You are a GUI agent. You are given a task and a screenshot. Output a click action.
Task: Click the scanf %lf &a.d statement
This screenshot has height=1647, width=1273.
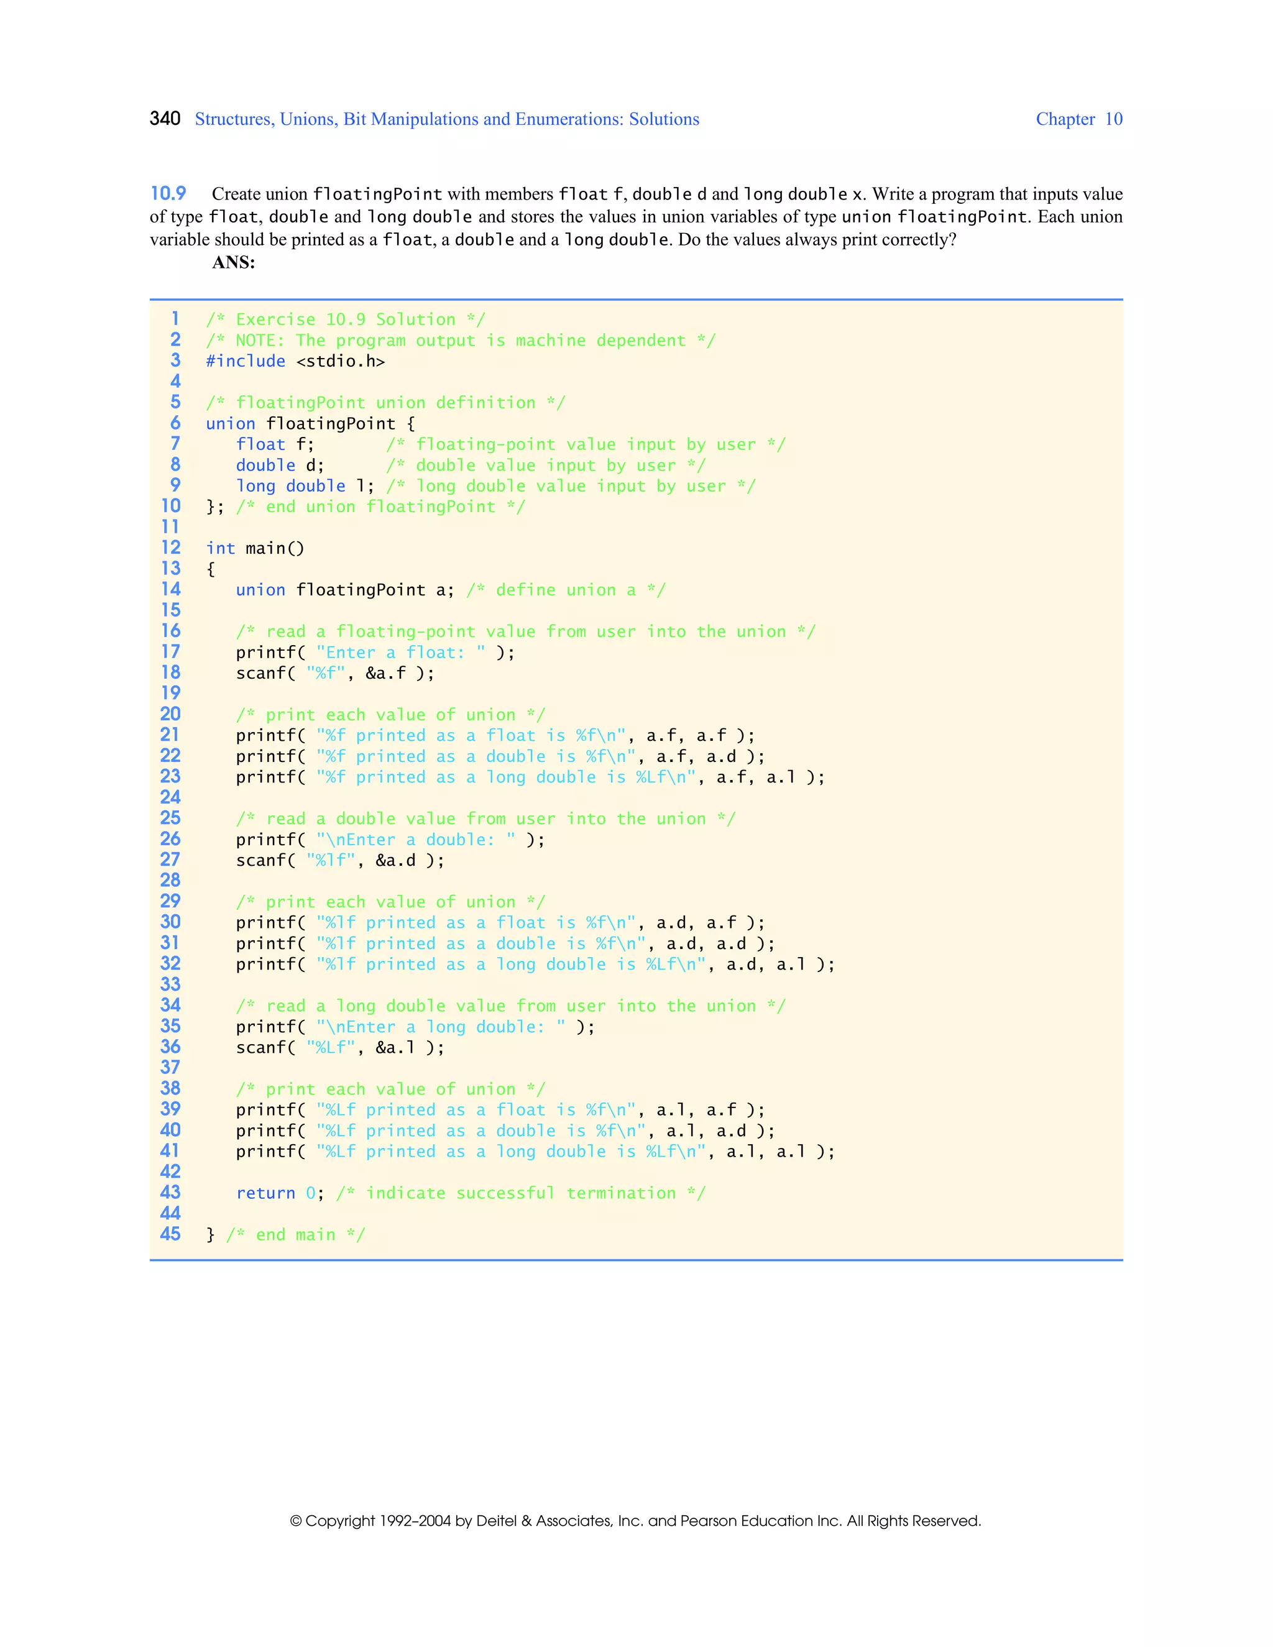339,860
